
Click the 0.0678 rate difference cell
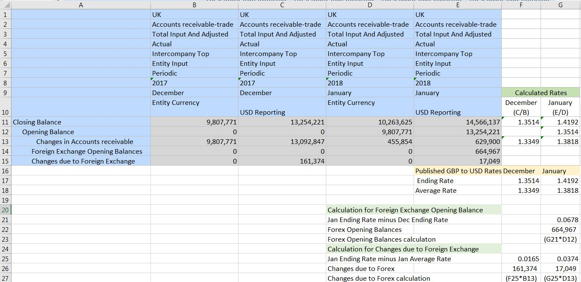[561, 220]
